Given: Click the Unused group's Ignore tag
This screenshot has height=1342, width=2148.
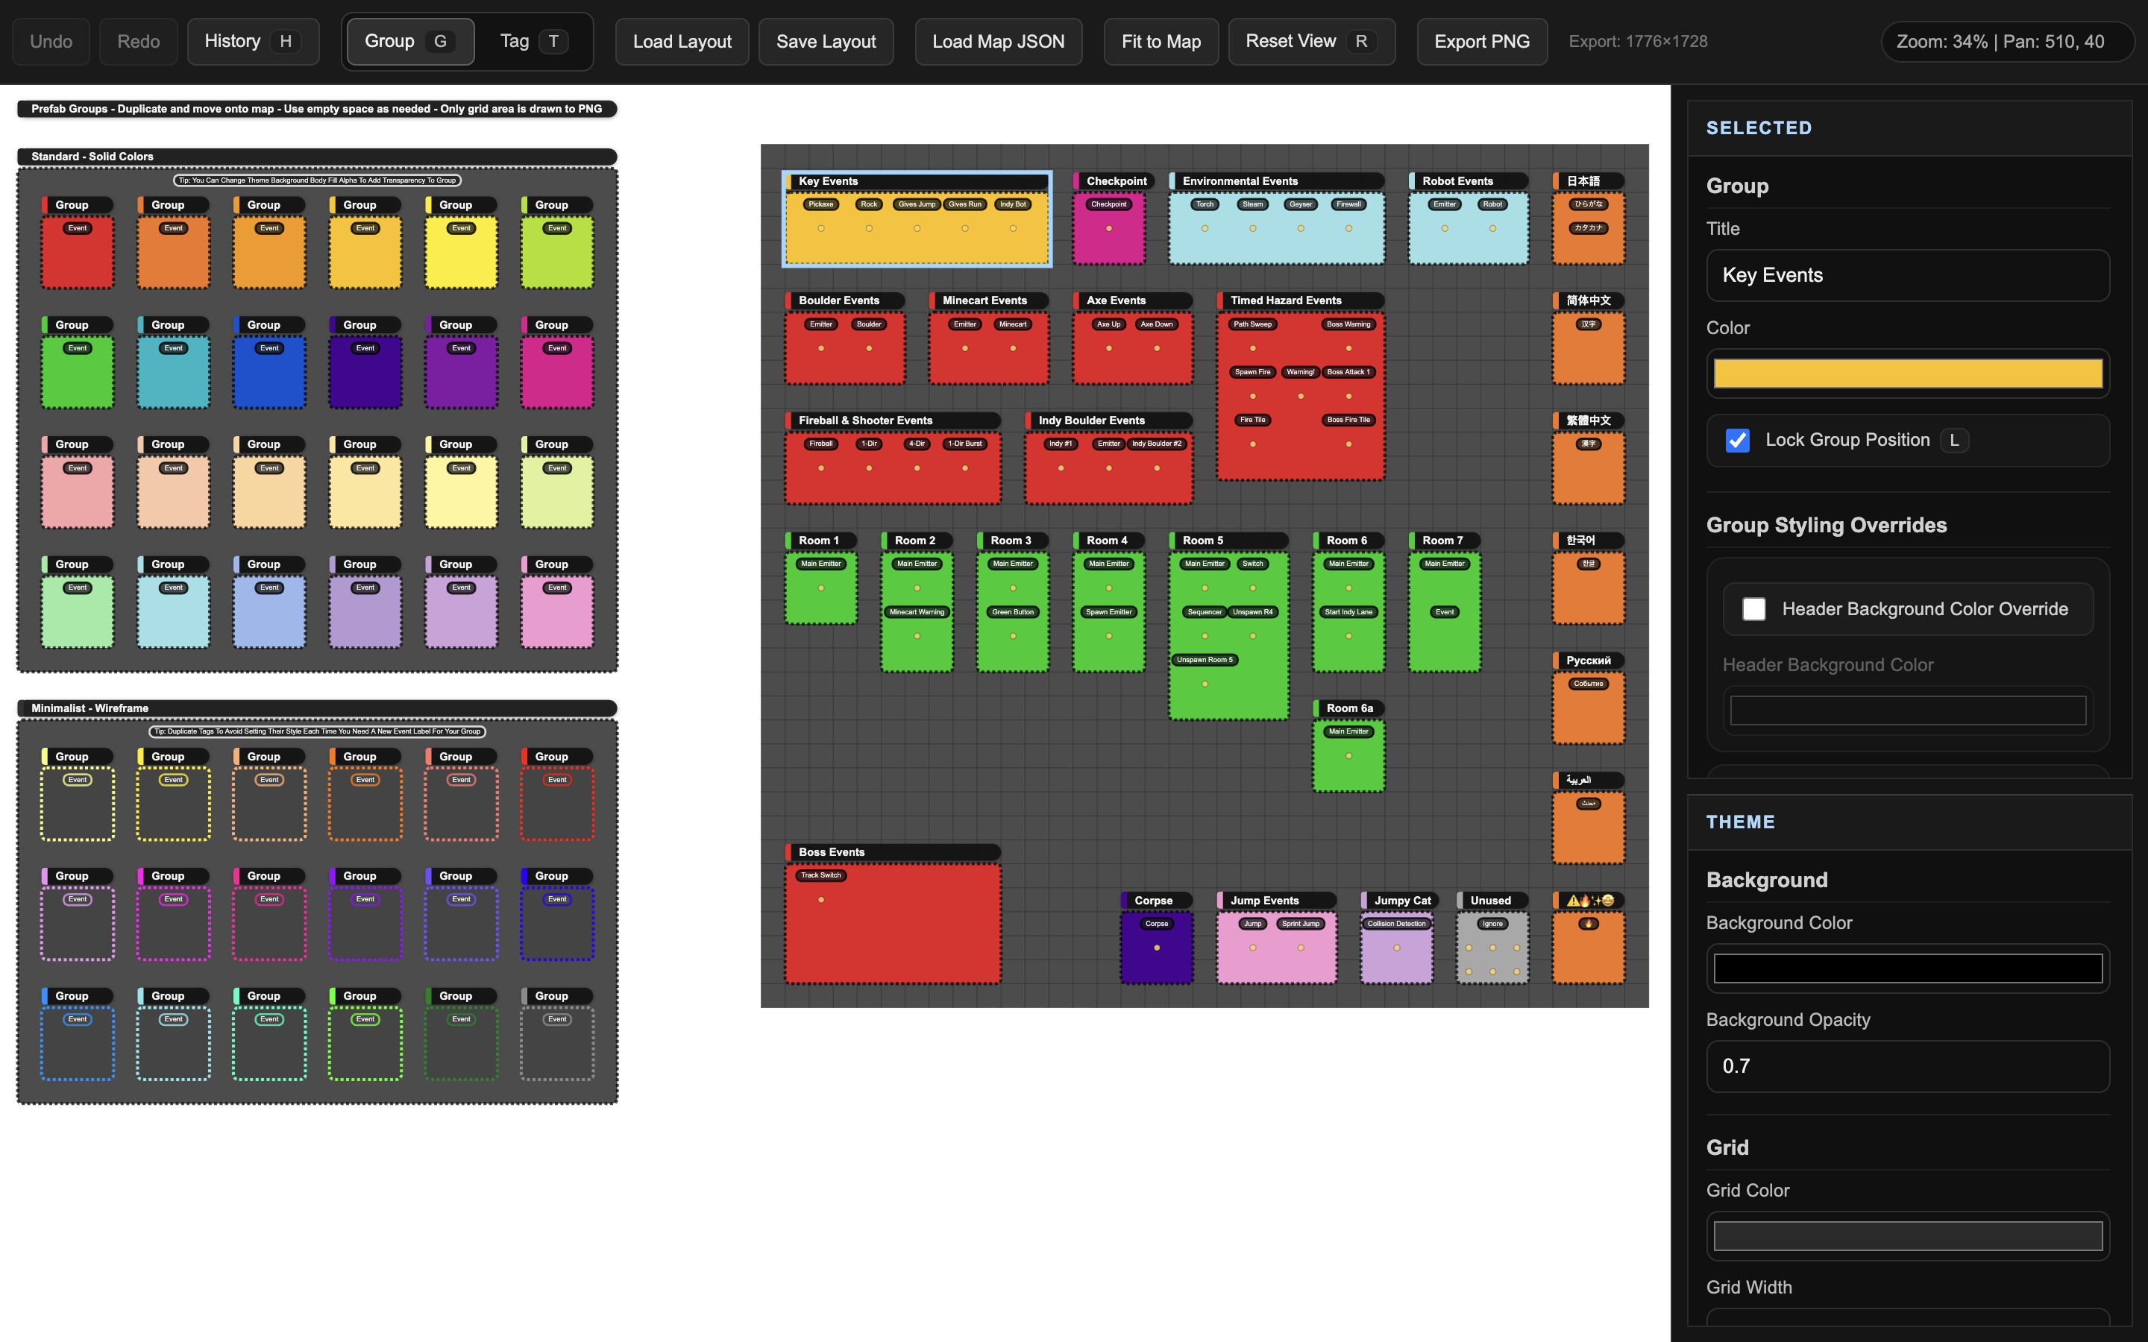Looking at the screenshot, I should [1492, 924].
